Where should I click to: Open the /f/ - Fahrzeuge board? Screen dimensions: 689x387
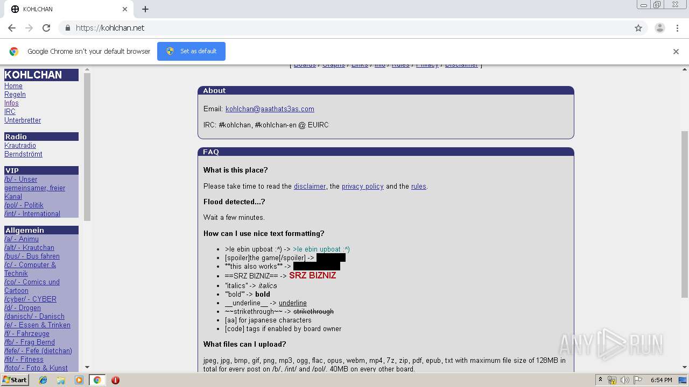pos(27,334)
